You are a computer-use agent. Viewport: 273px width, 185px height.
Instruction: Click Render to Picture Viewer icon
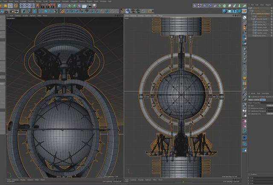point(48,6)
